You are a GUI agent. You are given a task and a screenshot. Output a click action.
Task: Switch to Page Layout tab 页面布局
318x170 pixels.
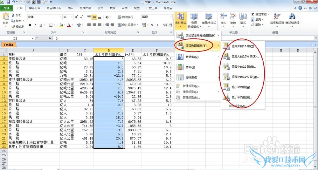(85, 8)
